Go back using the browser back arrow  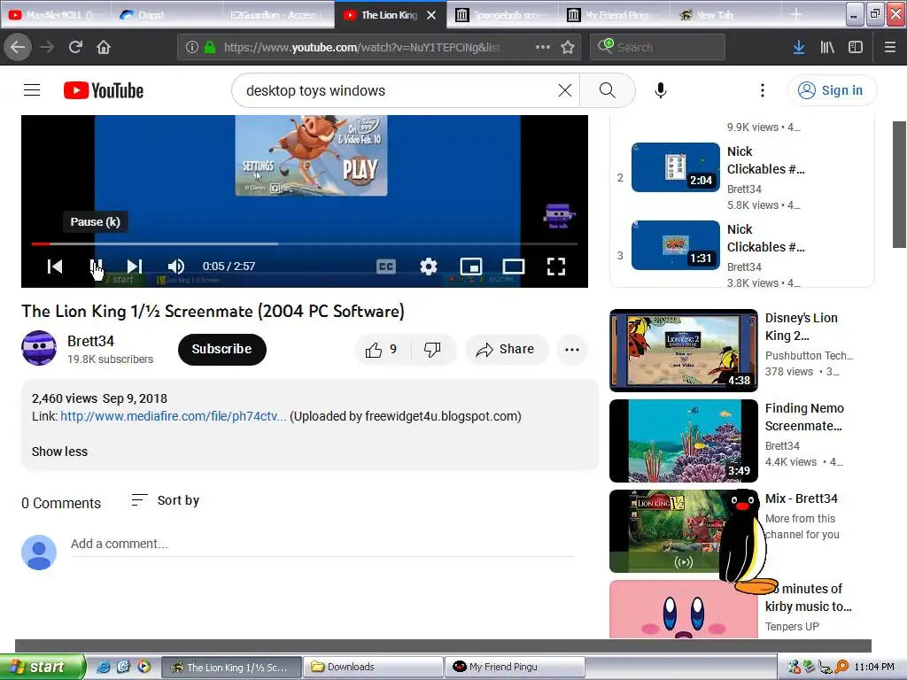pyautogui.click(x=18, y=47)
